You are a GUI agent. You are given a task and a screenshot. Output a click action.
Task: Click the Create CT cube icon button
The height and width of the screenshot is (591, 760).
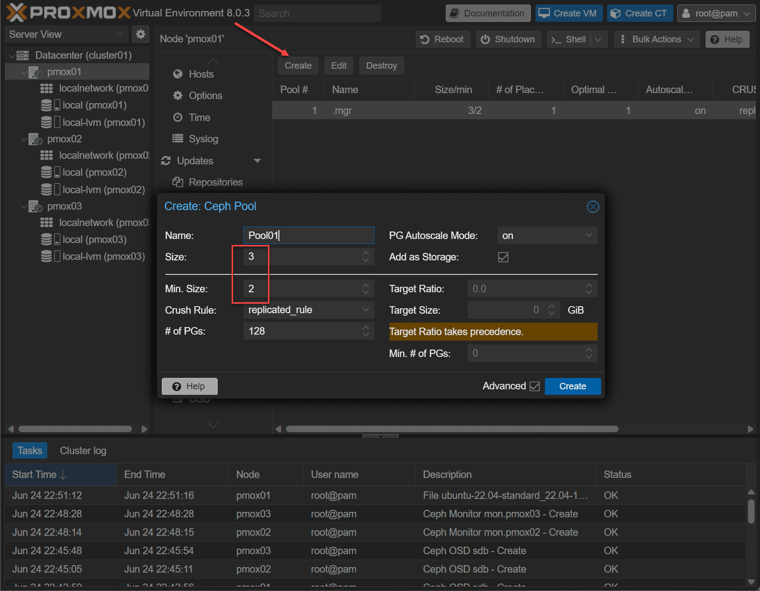(x=639, y=13)
